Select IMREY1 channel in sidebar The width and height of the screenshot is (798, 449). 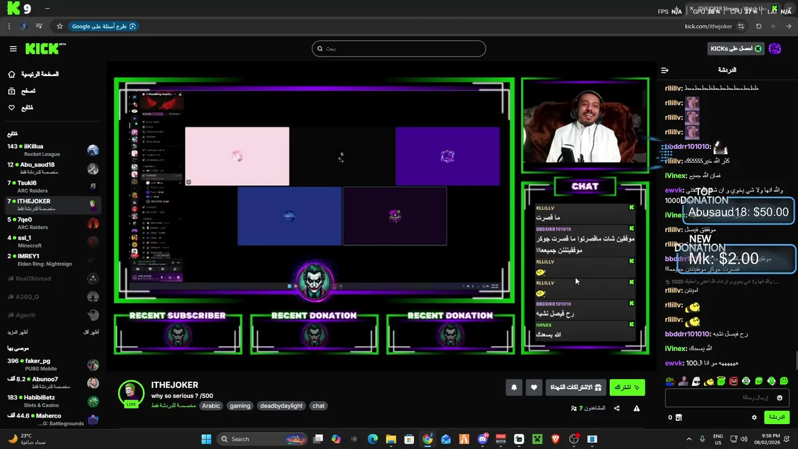53,259
